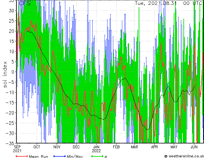Click the 'OCT' x-axis label

pos(37,147)
